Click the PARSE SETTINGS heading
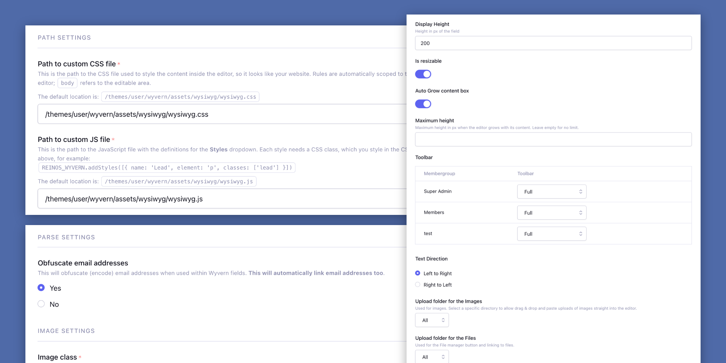726x363 pixels. 66,237
